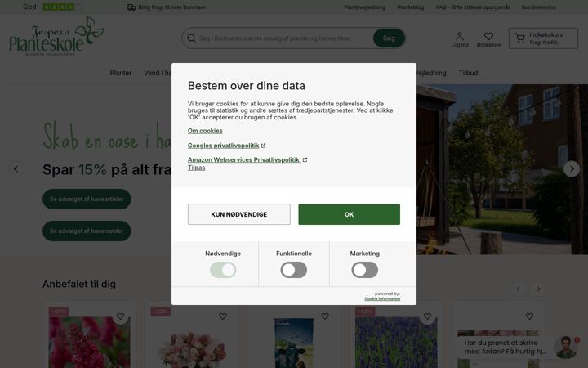The image size is (588, 368).
Task: Enable the Funktionelle cookies switch
Action: [x=294, y=270]
